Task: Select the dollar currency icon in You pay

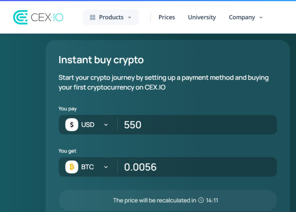Action: pos(71,125)
